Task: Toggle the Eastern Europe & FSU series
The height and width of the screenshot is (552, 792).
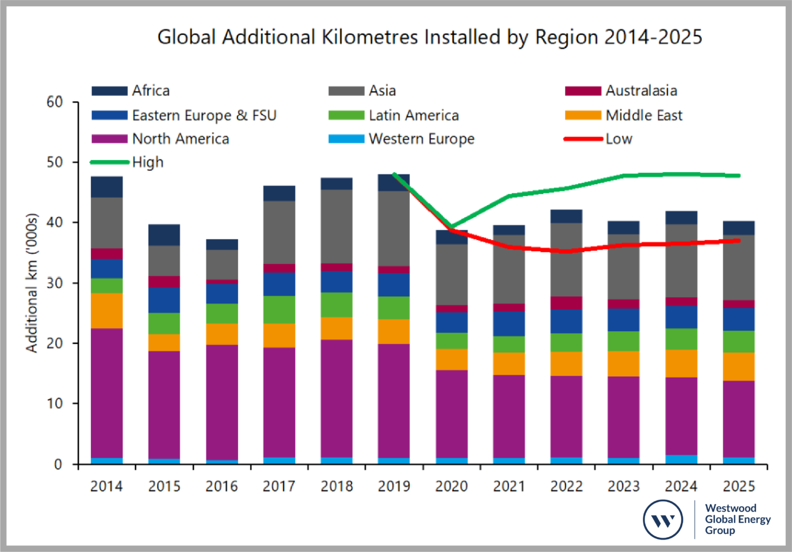Action: point(109,115)
